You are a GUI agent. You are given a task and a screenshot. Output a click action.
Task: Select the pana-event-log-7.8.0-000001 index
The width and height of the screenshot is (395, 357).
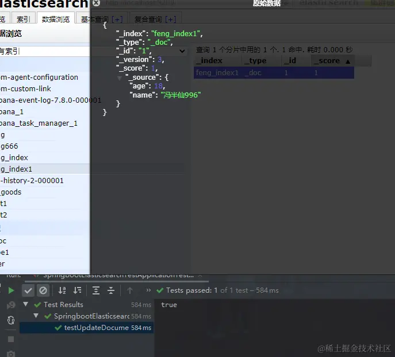coord(51,100)
